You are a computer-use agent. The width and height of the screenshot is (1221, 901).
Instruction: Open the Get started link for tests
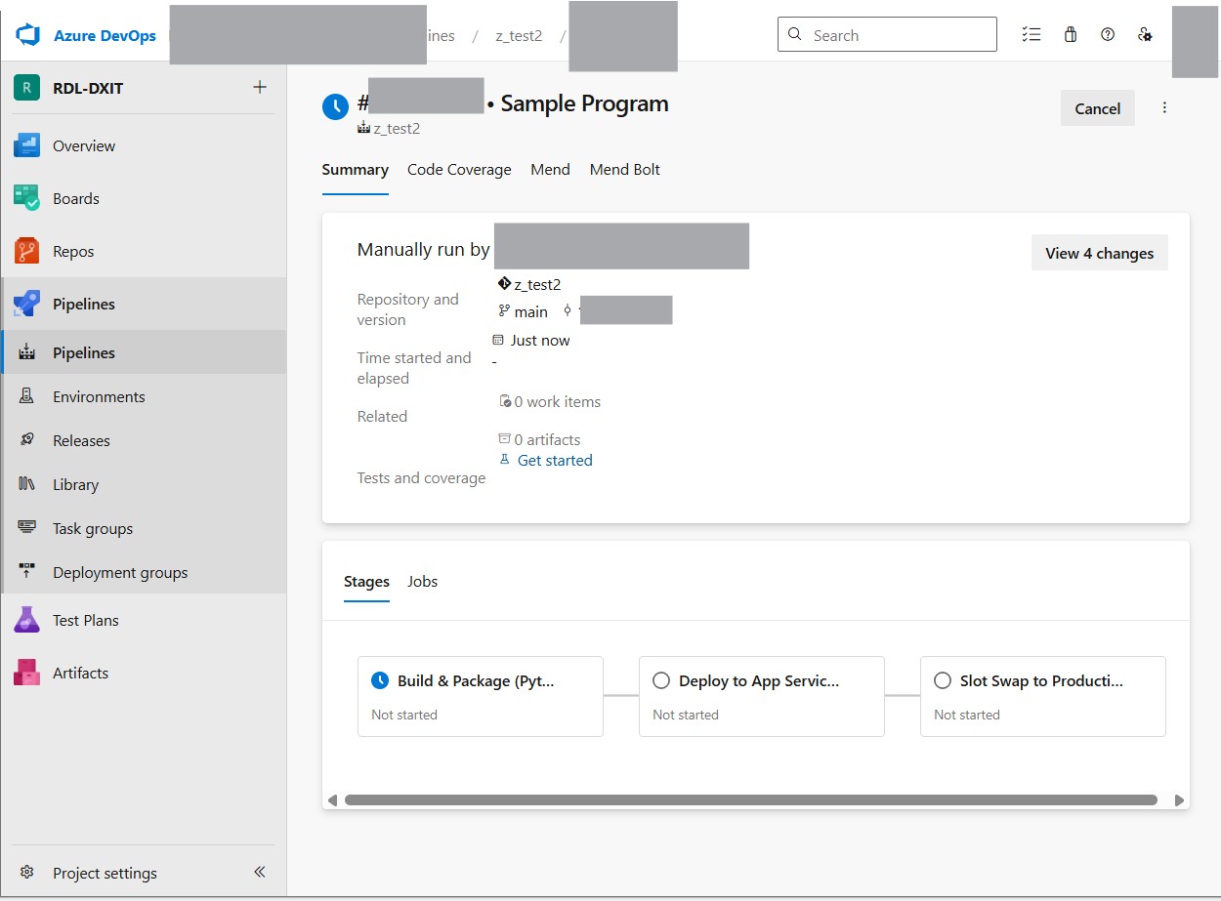pos(555,461)
